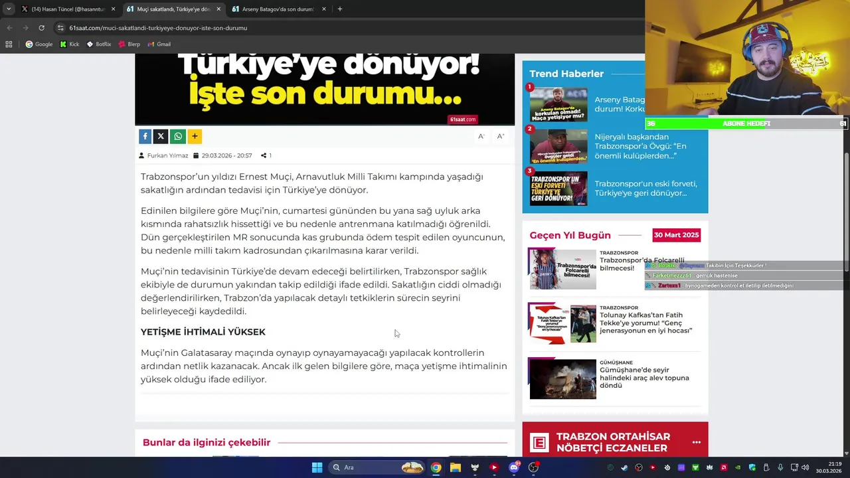Open Google bookmark
This screenshot has height=478, width=850.
(39, 44)
